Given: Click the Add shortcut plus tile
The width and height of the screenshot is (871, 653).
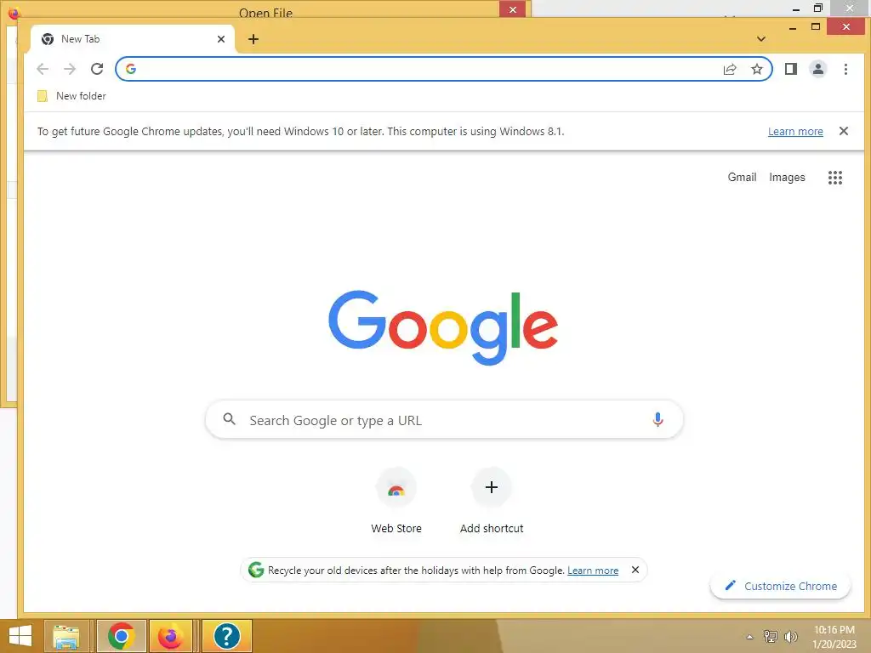Looking at the screenshot, I should point(491,487).
